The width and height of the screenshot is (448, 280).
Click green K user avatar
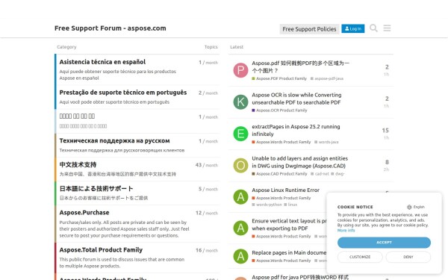point(240,102)
